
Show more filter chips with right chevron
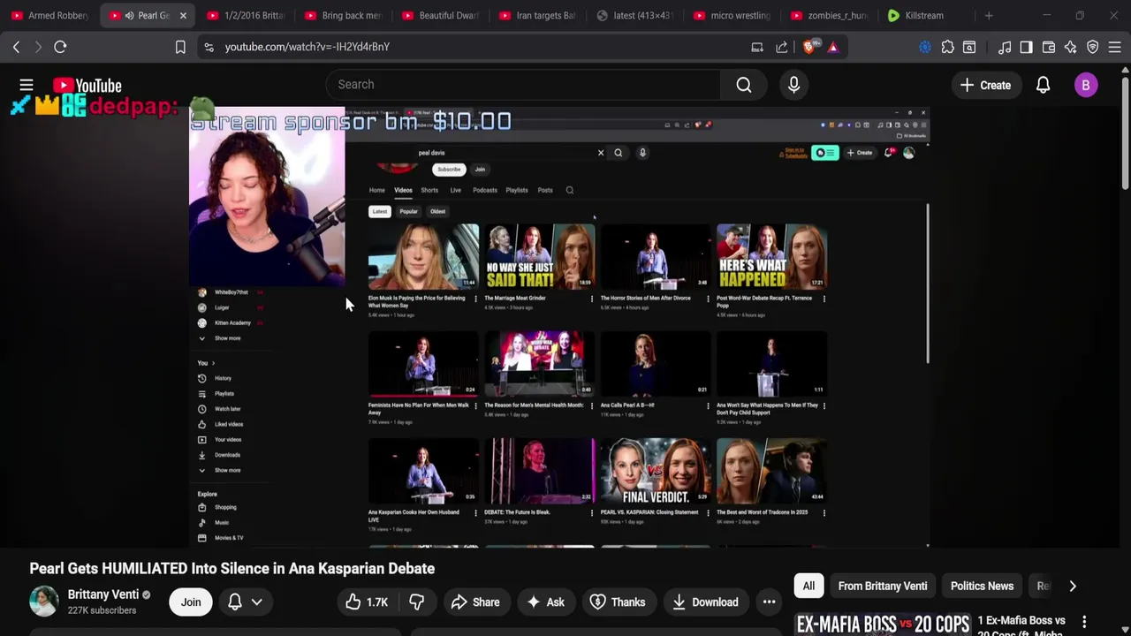coord(1072,586)
